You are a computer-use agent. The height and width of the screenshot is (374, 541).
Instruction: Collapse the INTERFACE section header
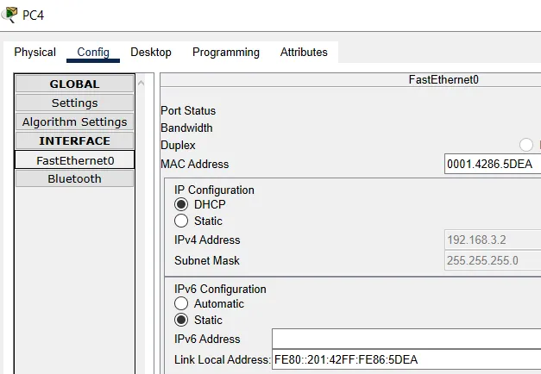pyautogui.click(x=74, y=141)
